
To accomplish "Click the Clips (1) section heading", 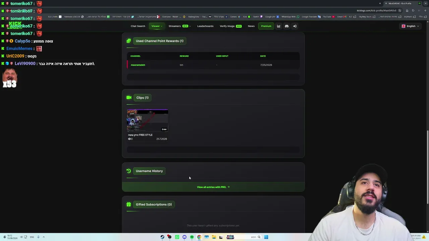I will (x=142, y=98).
